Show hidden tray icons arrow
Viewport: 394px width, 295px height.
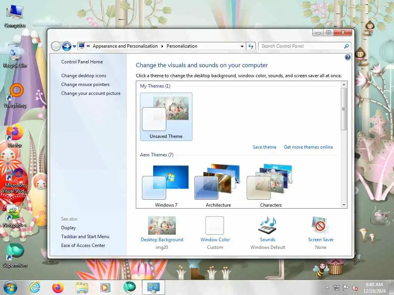click(327, 288)
